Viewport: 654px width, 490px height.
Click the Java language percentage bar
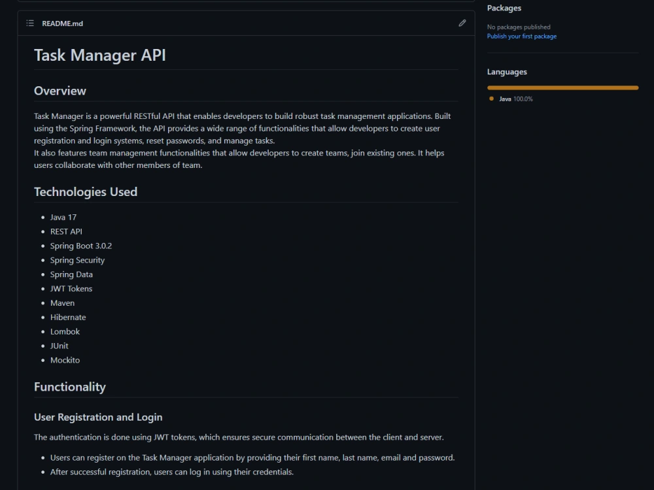pyautogui.click(x=562, y=87)
